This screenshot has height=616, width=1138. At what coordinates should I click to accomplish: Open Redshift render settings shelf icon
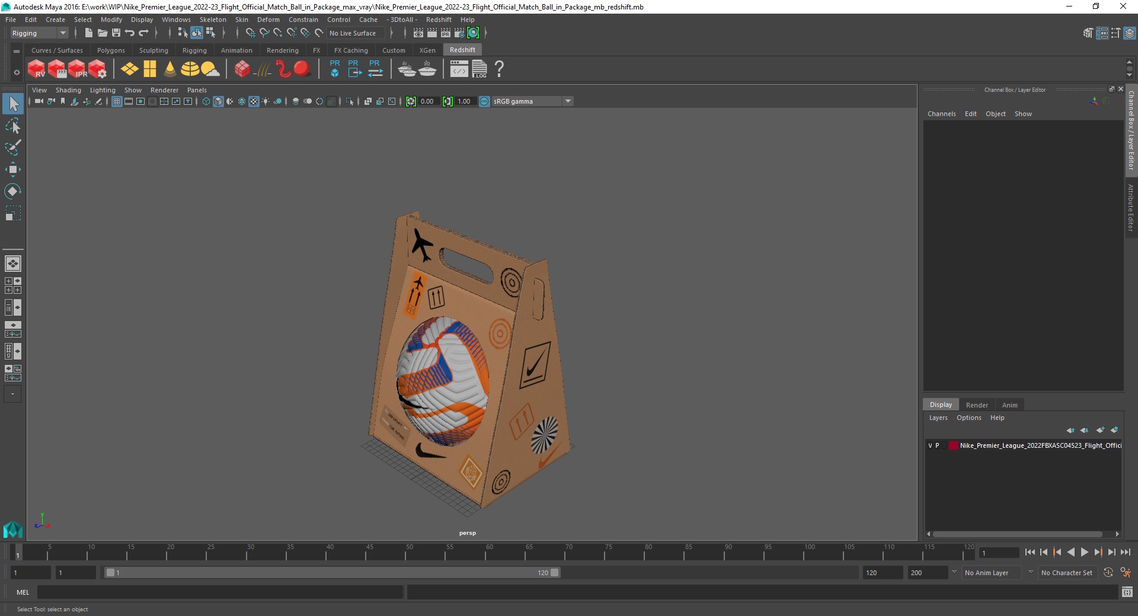click(97, 69)
